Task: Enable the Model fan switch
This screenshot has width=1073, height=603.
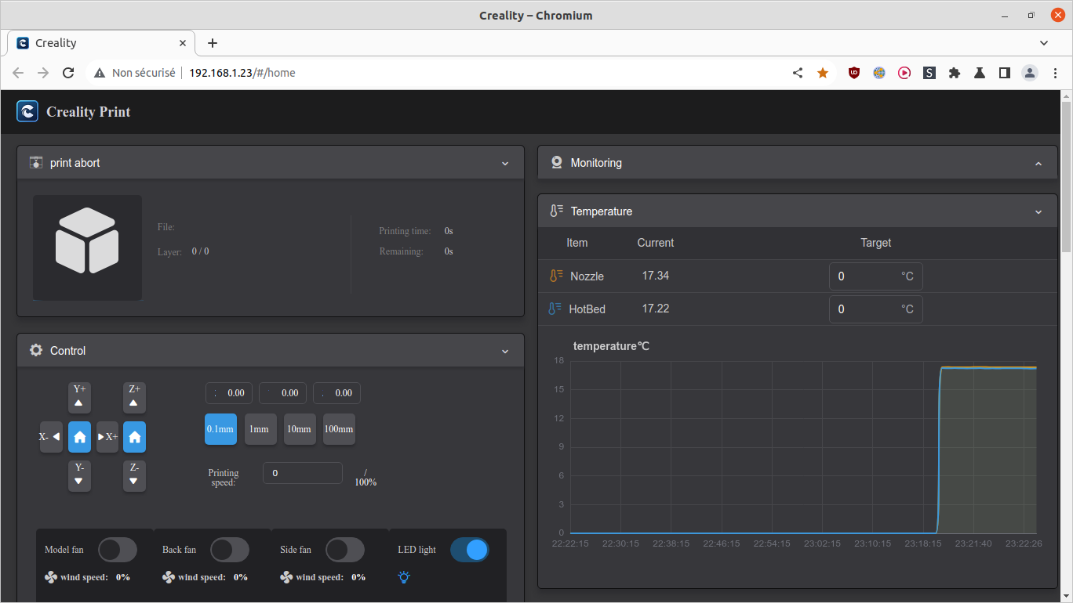Action: coord(118,550)
